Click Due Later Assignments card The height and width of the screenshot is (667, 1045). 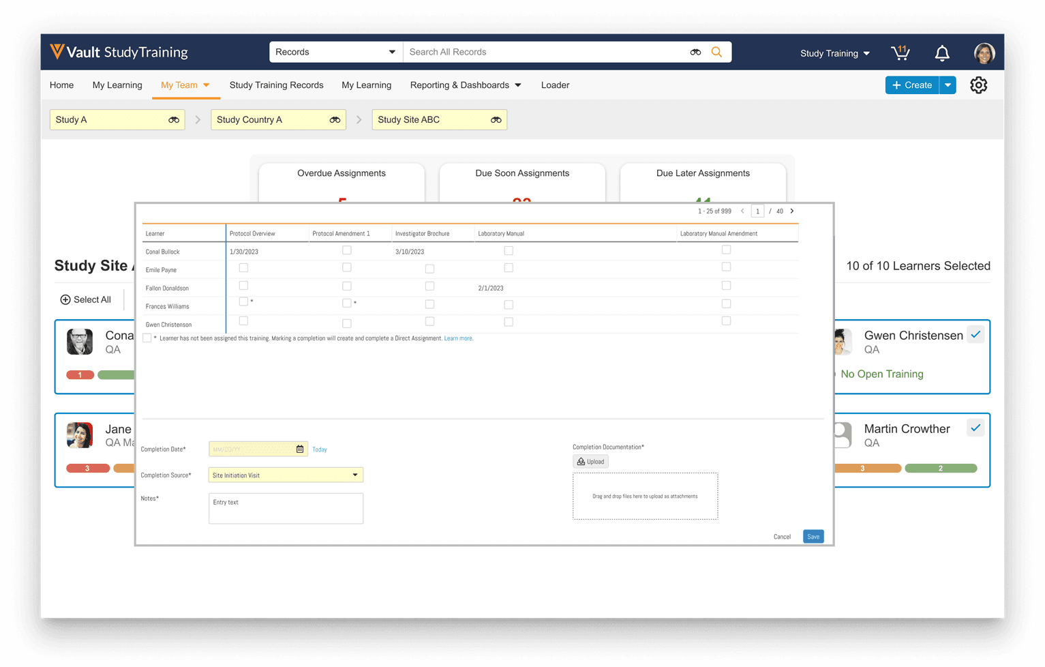point(703,181)
